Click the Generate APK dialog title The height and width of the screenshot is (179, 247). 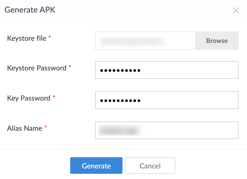[30, 10]
